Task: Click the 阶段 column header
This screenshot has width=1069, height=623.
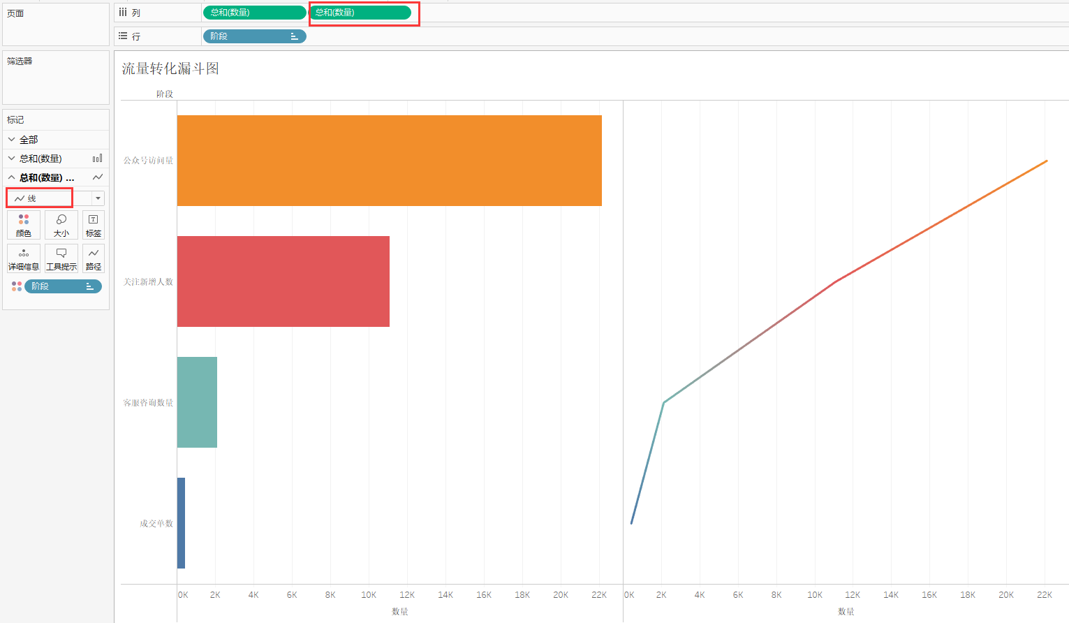Action: pyautogui.click(x=165, y=94)
